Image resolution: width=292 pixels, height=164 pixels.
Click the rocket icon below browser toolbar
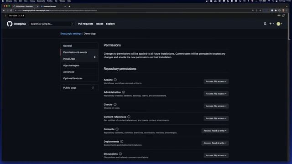tap(283, 15)
